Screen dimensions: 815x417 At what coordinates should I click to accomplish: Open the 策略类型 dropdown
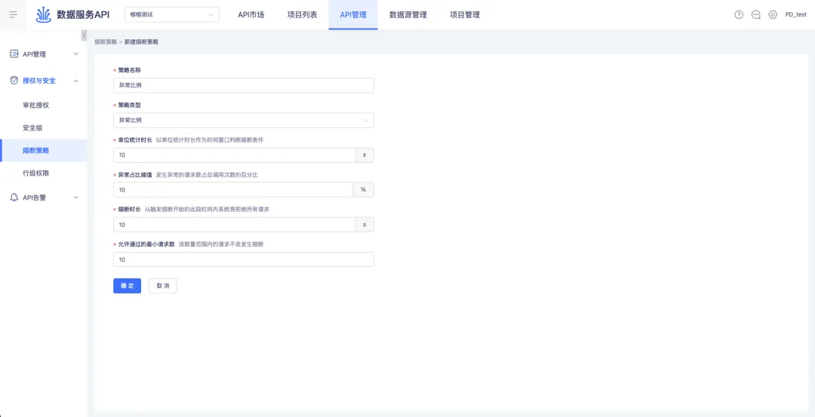tap(243, 120)
